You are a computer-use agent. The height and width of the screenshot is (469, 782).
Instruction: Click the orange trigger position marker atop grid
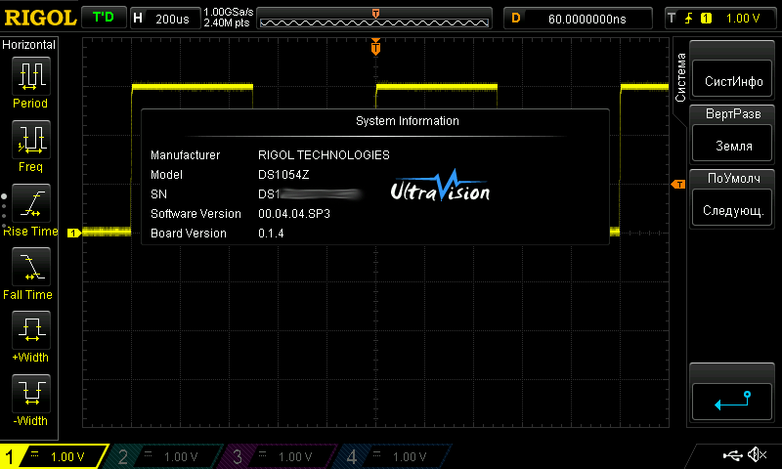pyautogui.click(x=375, y=47)
